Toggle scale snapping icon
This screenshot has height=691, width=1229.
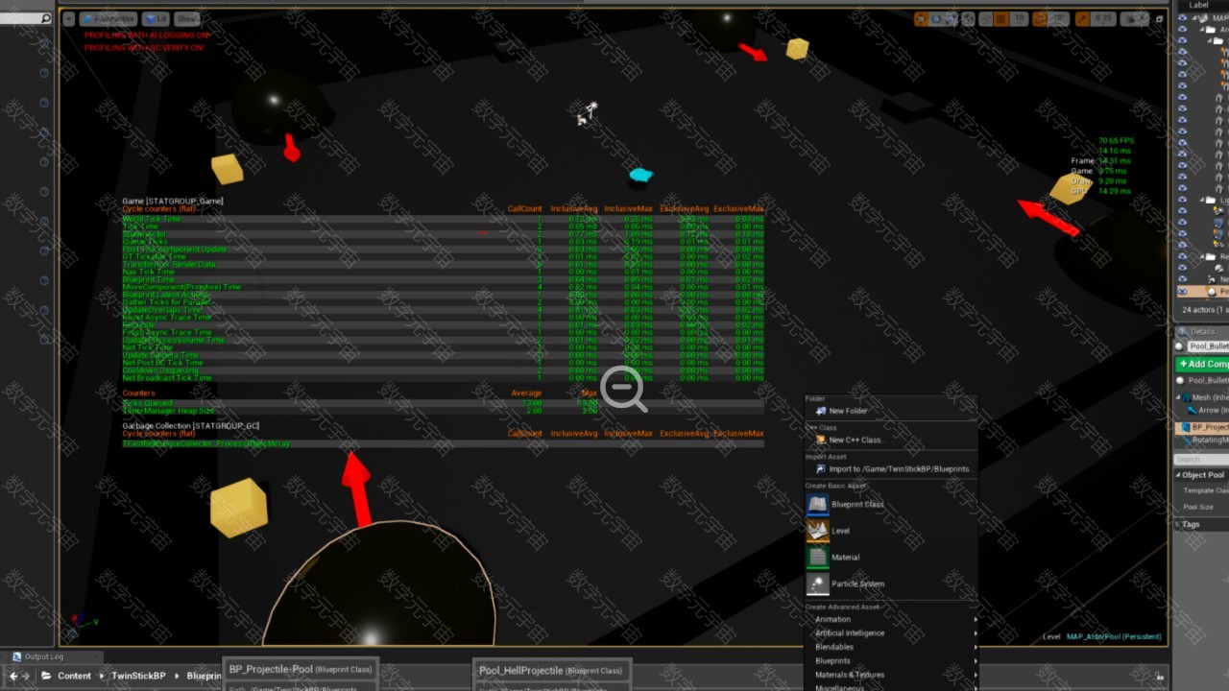click(x=1083, y=18)
